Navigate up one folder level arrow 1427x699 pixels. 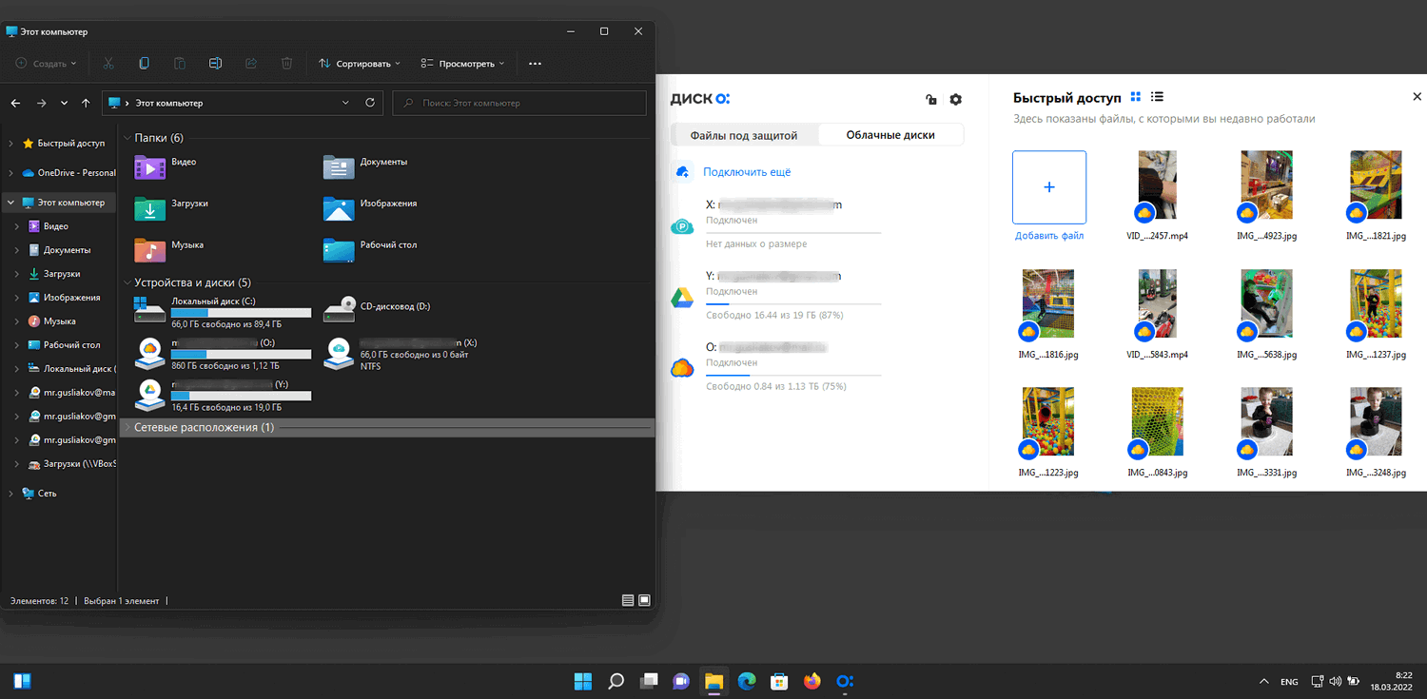click(87, 103)
